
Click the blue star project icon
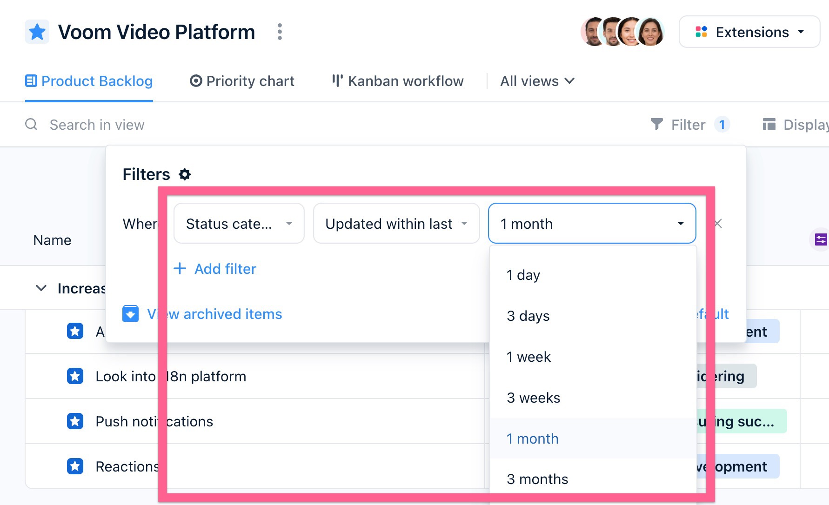tap(37, 32)
